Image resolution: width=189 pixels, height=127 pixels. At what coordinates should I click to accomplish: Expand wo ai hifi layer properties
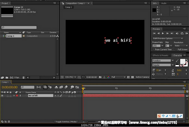pos(14,96)
